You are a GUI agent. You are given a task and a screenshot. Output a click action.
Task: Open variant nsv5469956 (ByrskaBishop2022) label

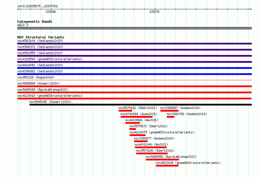point(171,157)
